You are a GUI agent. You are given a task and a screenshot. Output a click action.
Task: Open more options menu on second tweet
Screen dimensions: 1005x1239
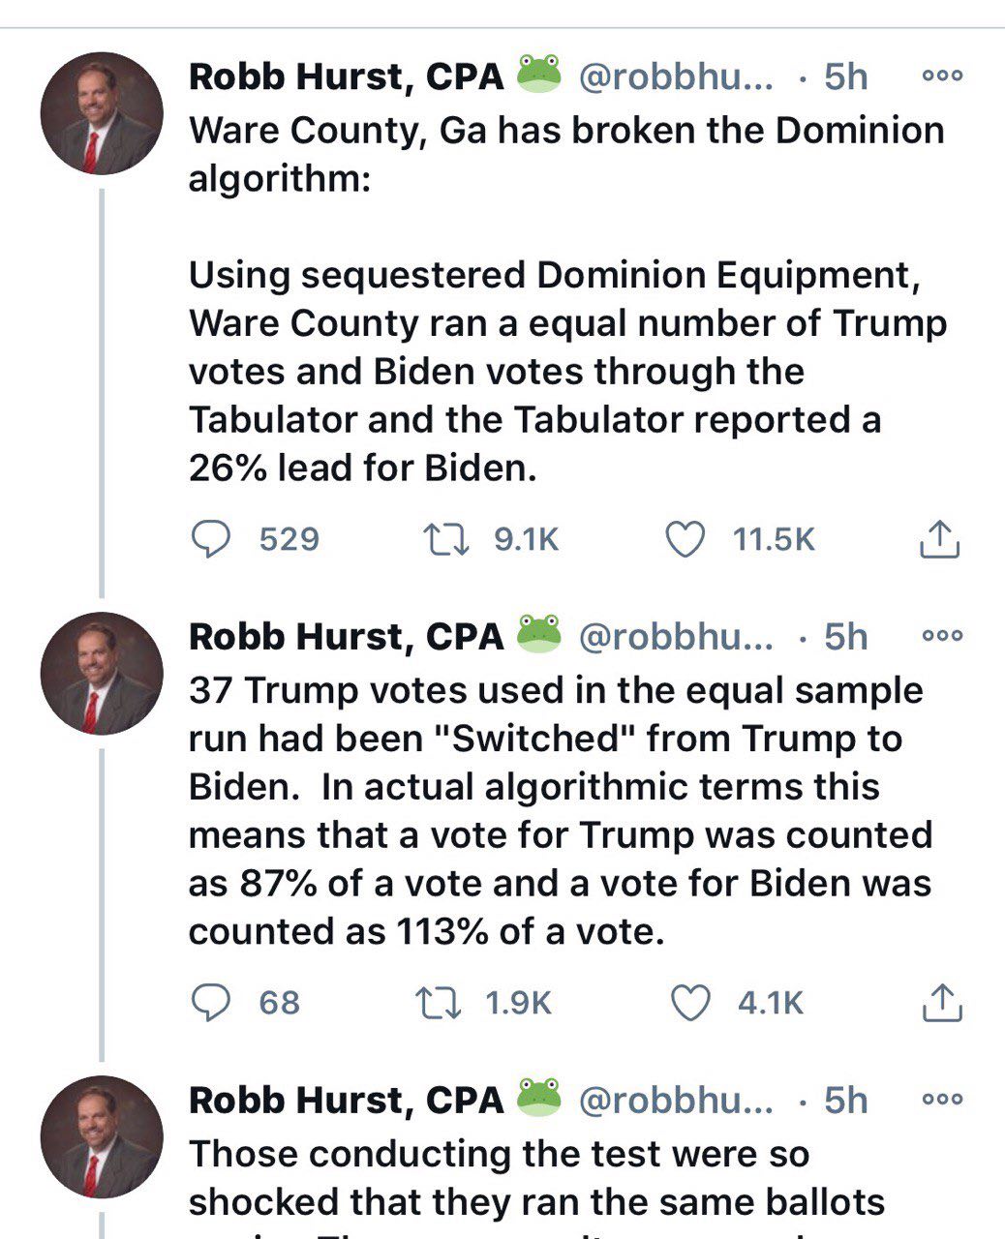942,636
